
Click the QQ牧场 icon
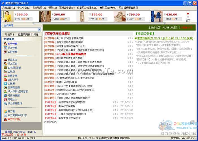[x=5, y=72]
